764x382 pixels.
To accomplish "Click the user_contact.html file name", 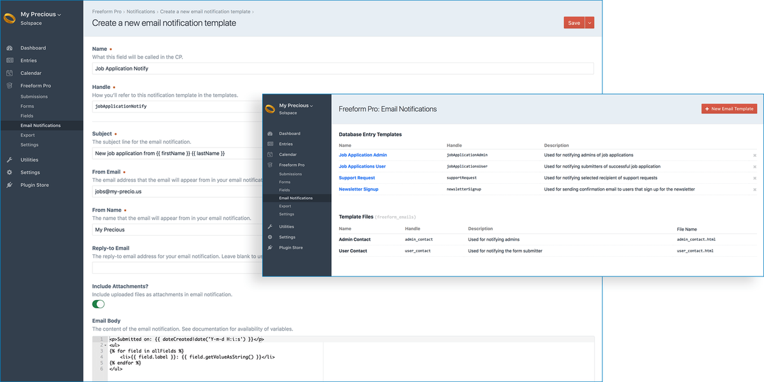I will 695,251.
